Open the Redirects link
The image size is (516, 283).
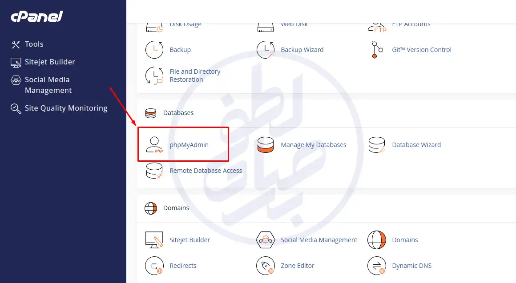(183, 266)
